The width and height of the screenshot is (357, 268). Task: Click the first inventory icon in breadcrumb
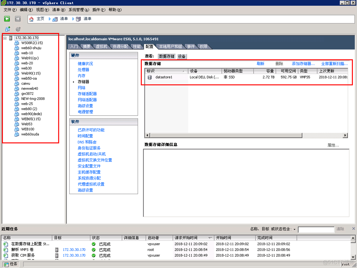click(55, 19)
